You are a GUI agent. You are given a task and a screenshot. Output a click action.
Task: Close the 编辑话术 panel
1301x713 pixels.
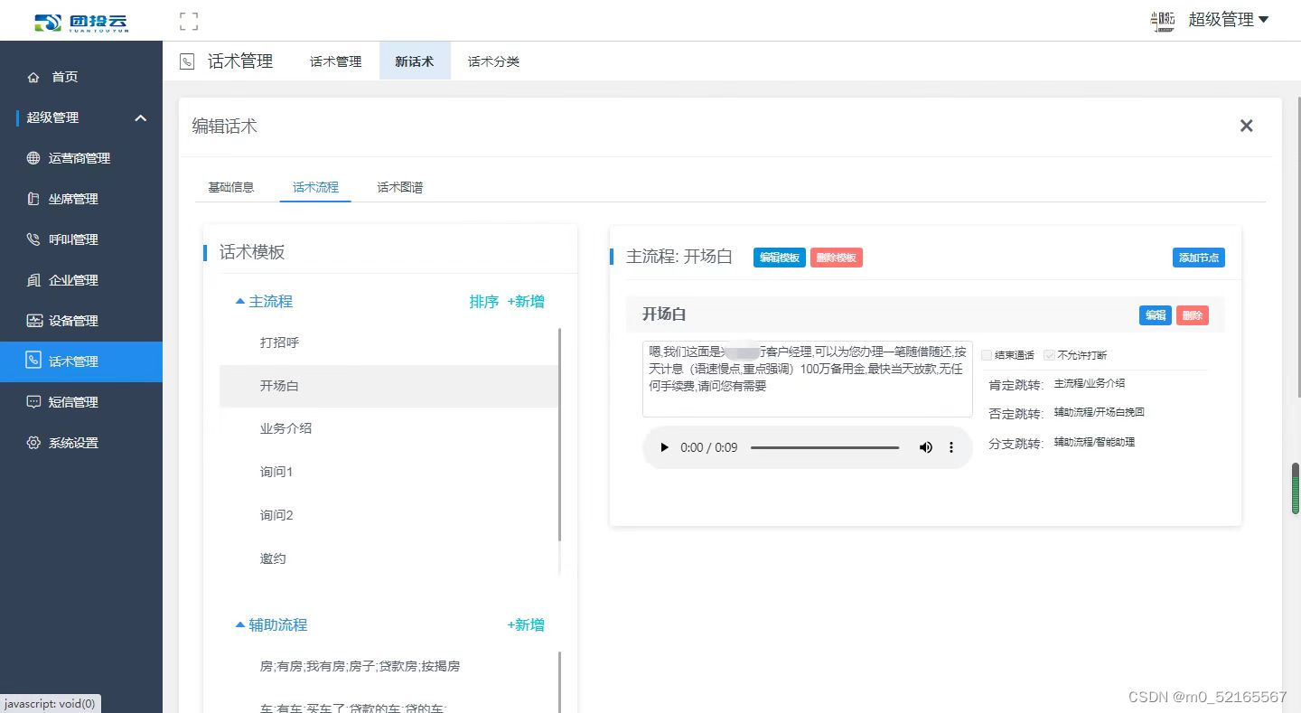pyautogui.click(x=1247, y=126)
